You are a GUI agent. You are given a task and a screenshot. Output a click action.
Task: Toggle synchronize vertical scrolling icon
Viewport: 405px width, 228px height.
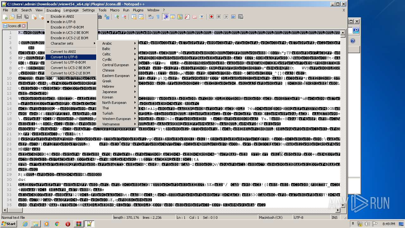point(134,17)
